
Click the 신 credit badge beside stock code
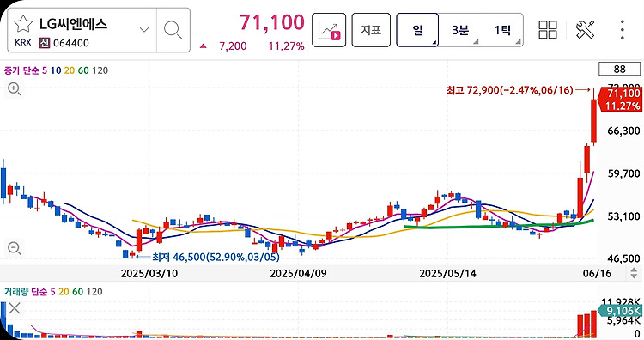(45, 43)
